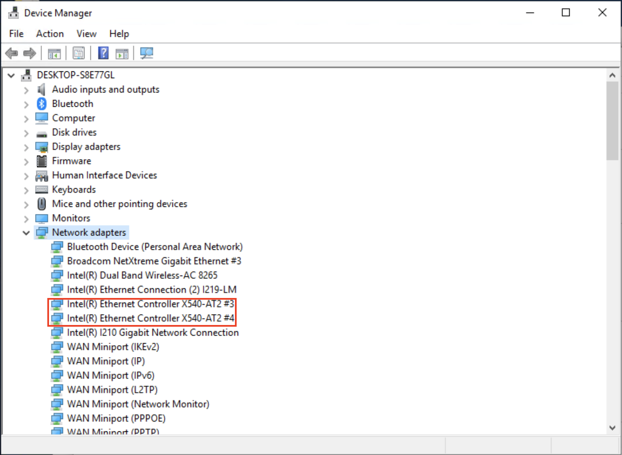Expand the Firmware category
Screen dimensions: 622x455
pos(26,162)
